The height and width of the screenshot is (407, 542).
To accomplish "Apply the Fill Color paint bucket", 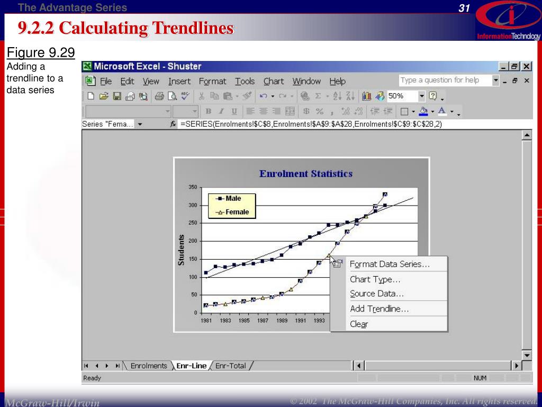I will point(423,111).
